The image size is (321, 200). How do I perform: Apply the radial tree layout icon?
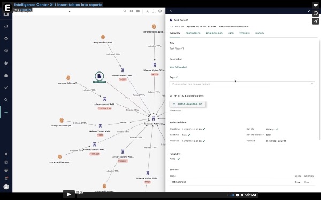tap(147, 11)
